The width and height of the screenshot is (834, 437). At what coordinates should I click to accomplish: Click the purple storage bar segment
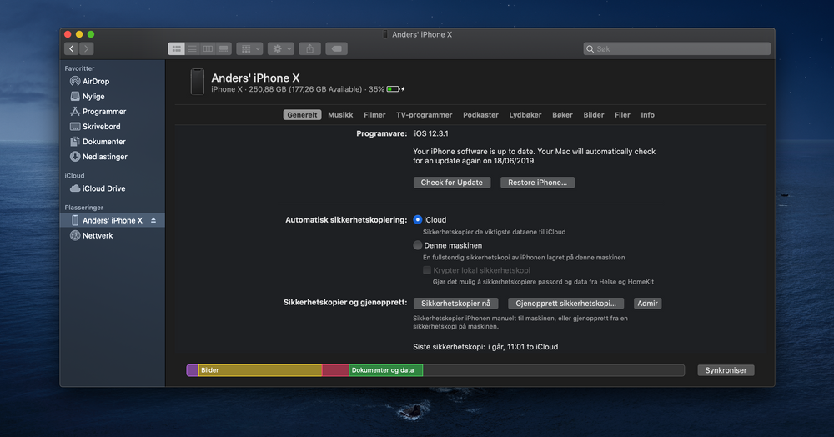pos(193,370)
